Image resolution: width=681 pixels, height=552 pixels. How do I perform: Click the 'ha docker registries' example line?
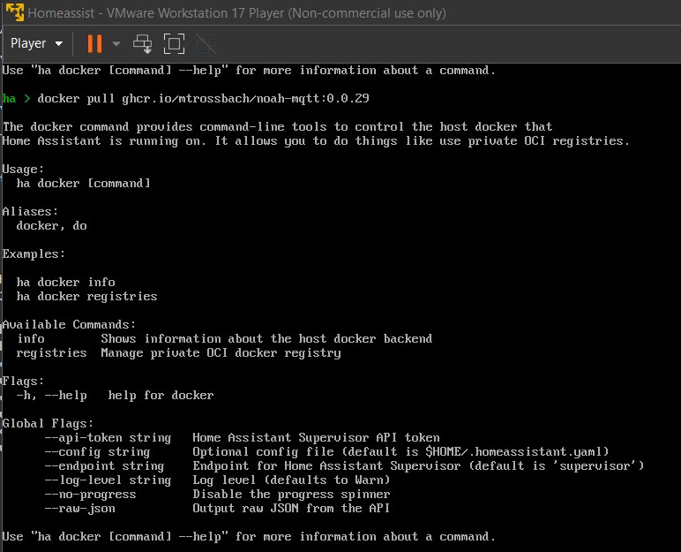tap(86, 297)
